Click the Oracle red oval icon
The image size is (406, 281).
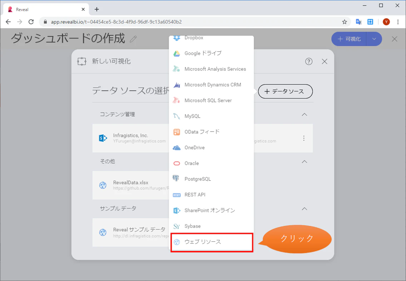(177, 163)
